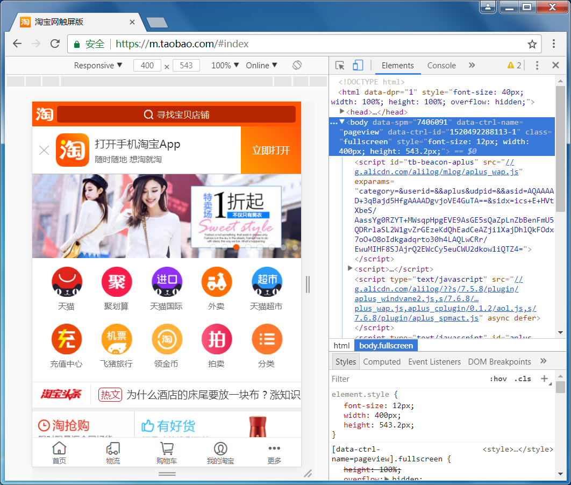Open the Responsive device dropdown
This screenshot has height=485, width=571.
[98, 66]
